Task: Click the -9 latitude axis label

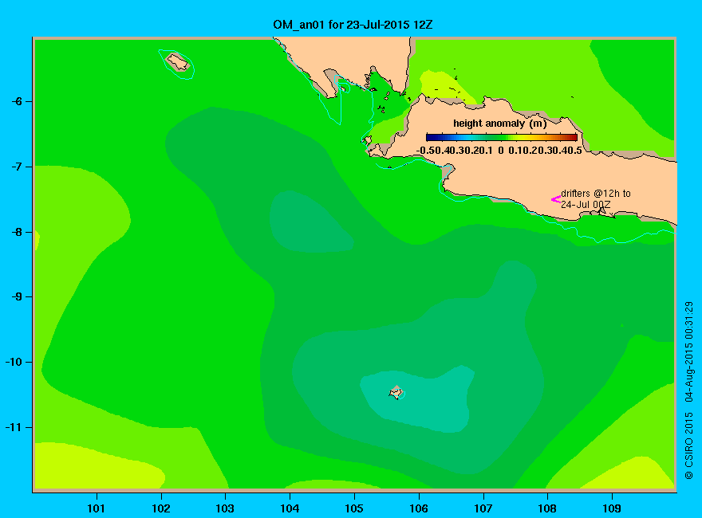Action: click(x=17, y=297)
